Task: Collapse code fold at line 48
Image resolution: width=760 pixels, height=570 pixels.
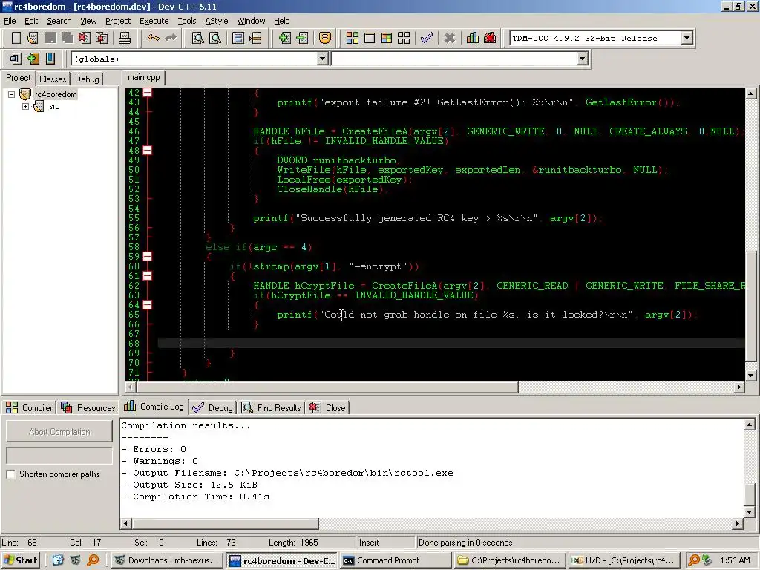Action: (148, 150)
